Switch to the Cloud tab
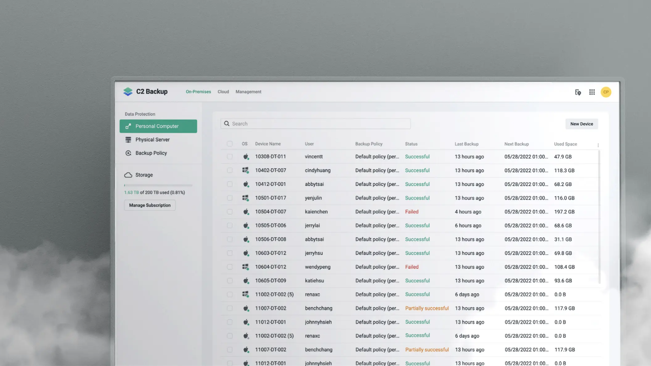 [223, 92]
